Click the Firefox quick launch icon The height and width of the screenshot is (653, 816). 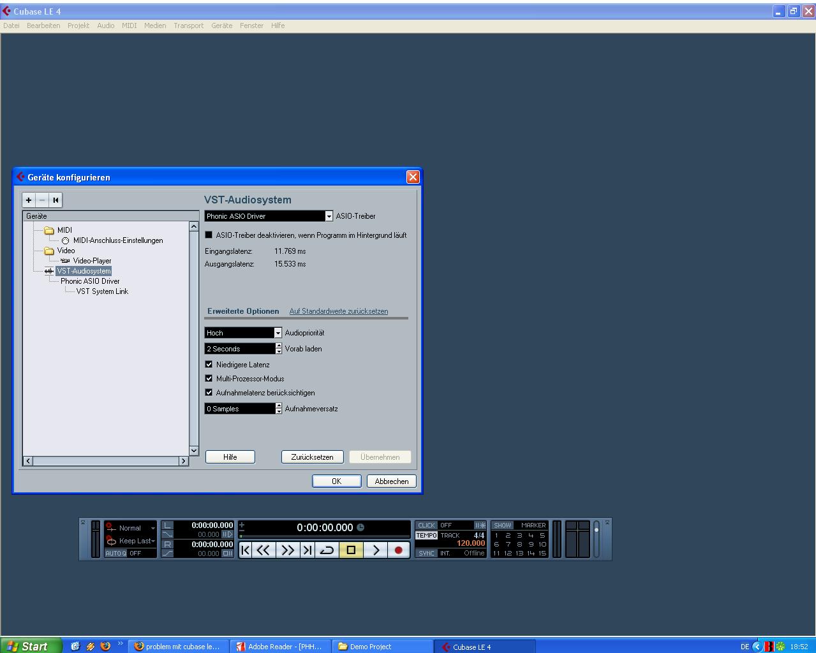click(105, 646)
